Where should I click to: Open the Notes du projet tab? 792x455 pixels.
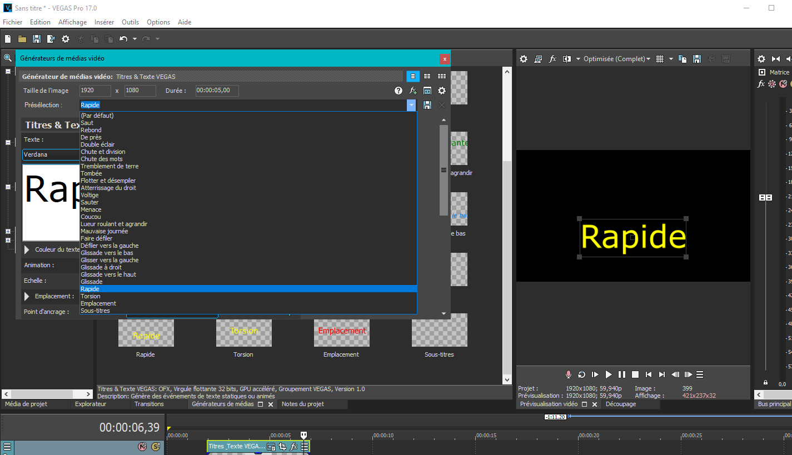(x=303, y=404)
